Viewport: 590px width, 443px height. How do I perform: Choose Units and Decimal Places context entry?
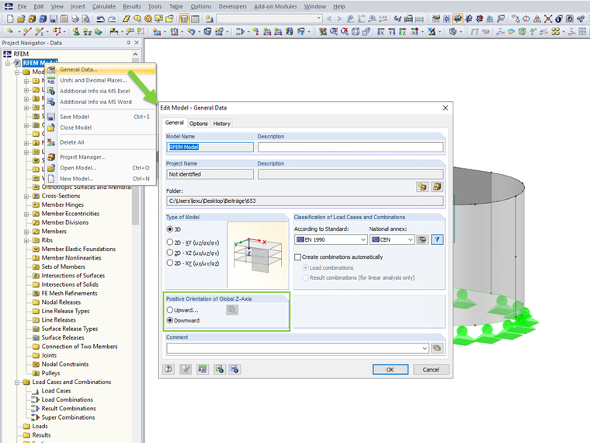coord(100,80)
